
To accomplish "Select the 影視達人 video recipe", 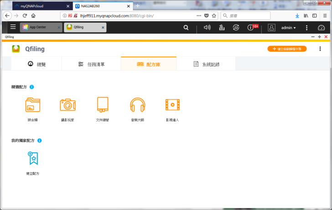I will click(x=172, y=105).
